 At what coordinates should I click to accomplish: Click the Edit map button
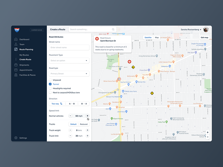(205, 37)
